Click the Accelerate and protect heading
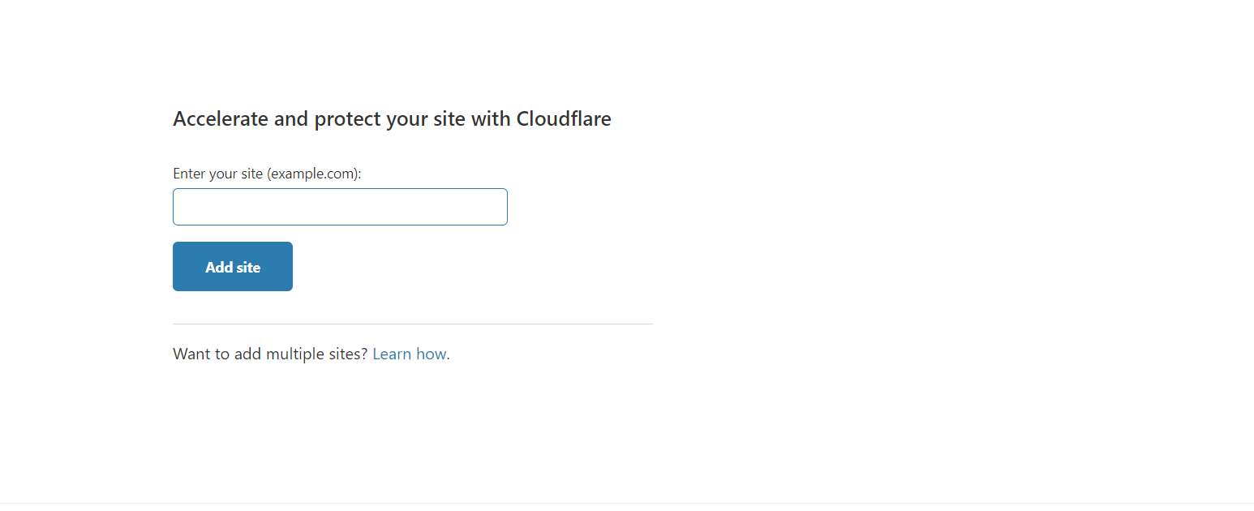This screenshot has width=1254, height=511. click(x=392, y=119)
